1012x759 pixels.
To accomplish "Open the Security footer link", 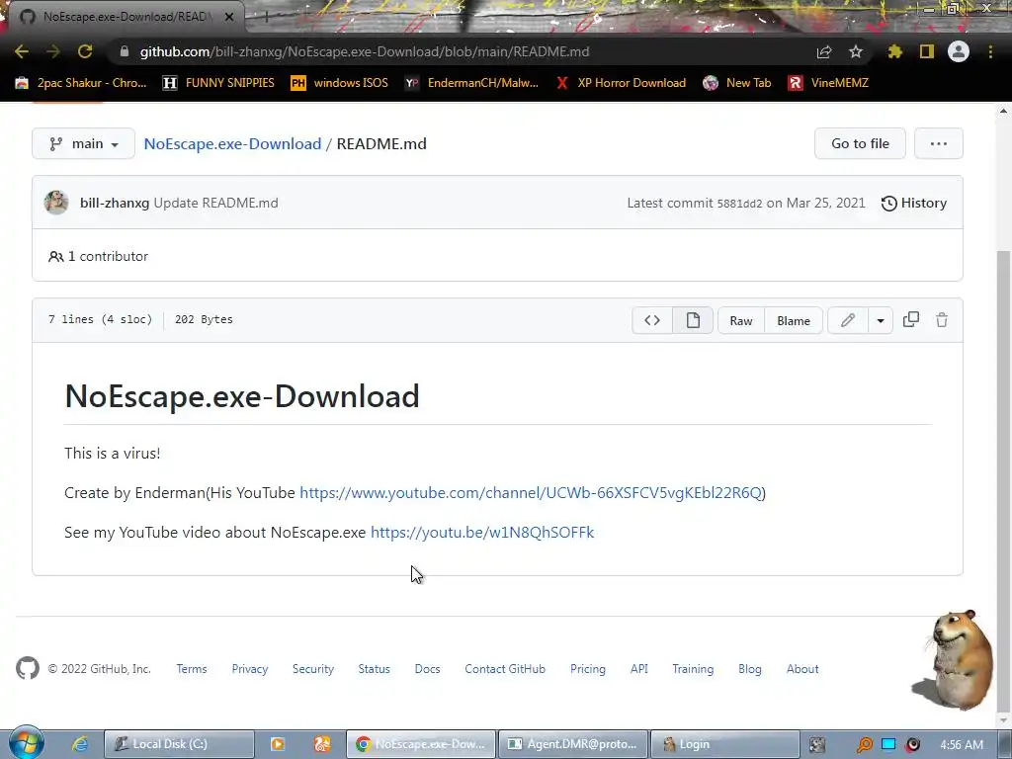I will 313,669.
